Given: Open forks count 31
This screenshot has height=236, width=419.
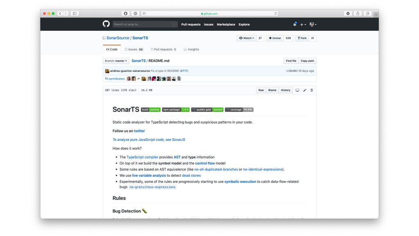Looking at the screenshot, I should tap(313, 38).
